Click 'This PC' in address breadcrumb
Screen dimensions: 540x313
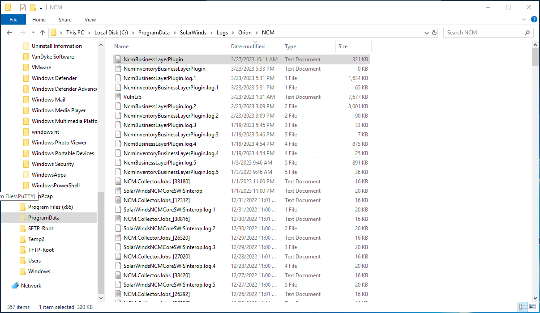point(75,33)
